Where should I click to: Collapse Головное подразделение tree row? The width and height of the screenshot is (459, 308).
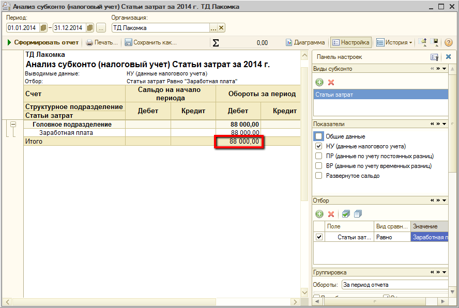(13, 125)
